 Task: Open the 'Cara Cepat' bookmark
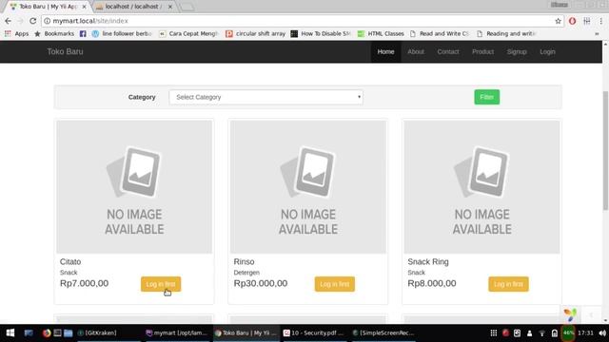click(188, 34)
